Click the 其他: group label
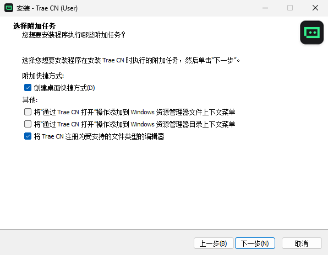Viewport: 328px width, 255px height. coord(30,100)
